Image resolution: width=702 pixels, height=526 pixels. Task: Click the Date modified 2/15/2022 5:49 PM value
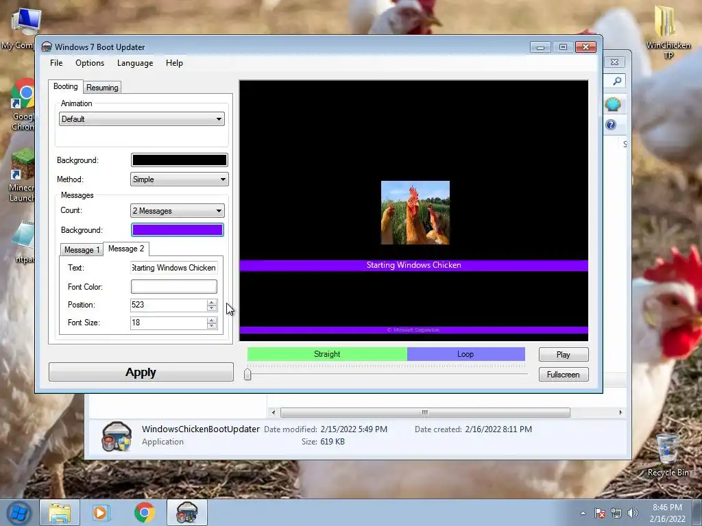(354, 429)
